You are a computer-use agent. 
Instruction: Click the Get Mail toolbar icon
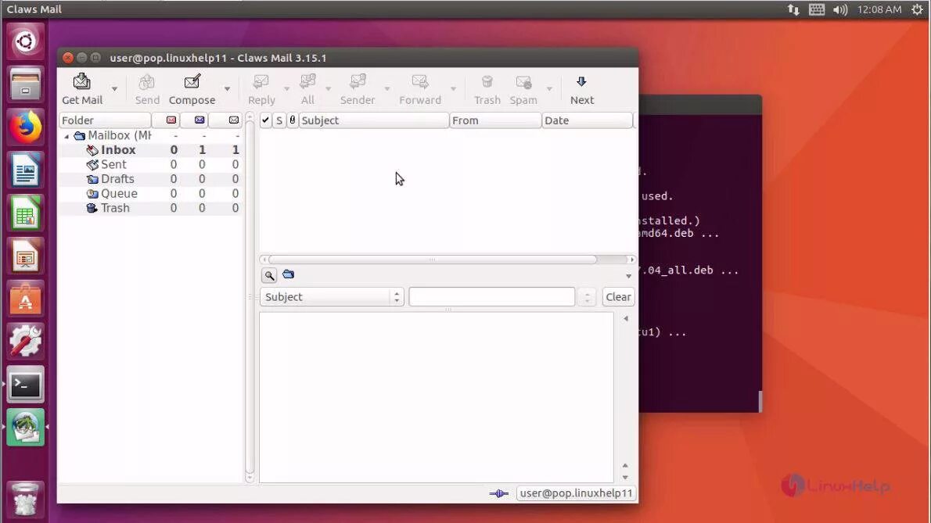click(82, 89)
